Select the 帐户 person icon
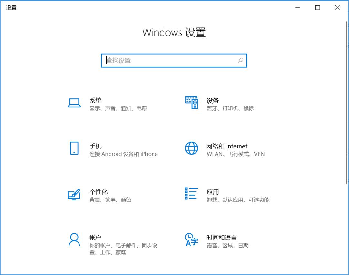This screenshot has height=275, width=349. (x=74, y=240)
